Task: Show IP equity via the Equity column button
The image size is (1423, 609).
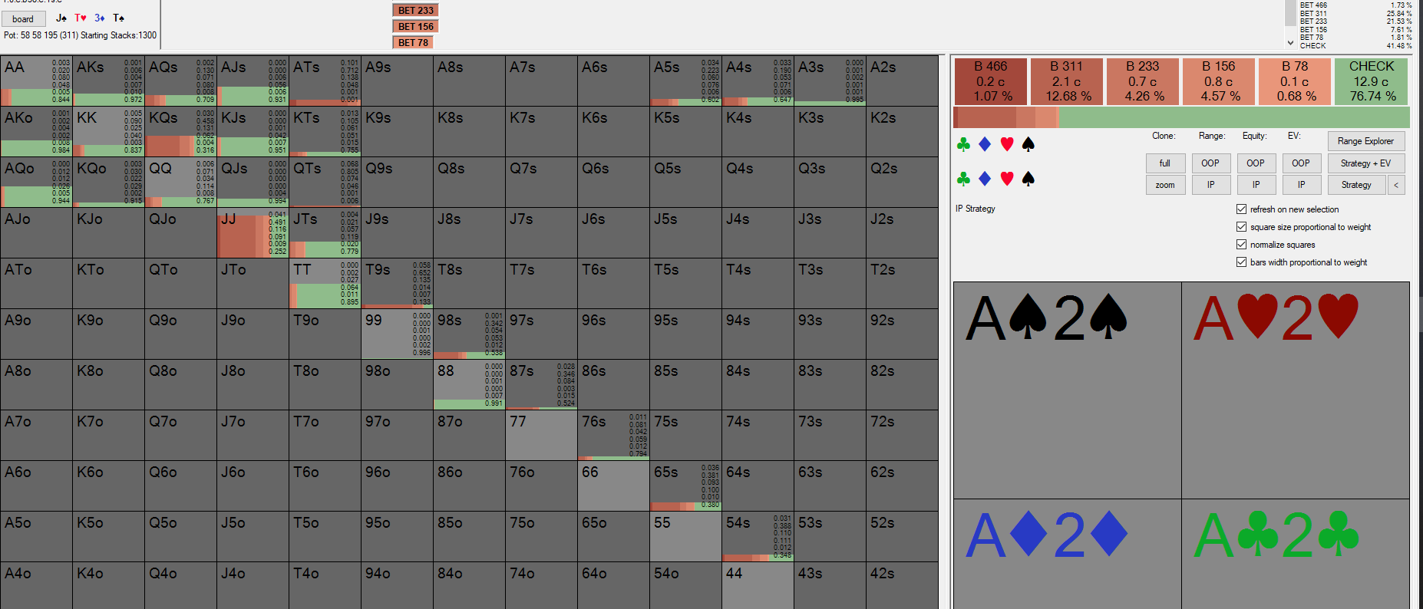Action: tap(1256, 185)
